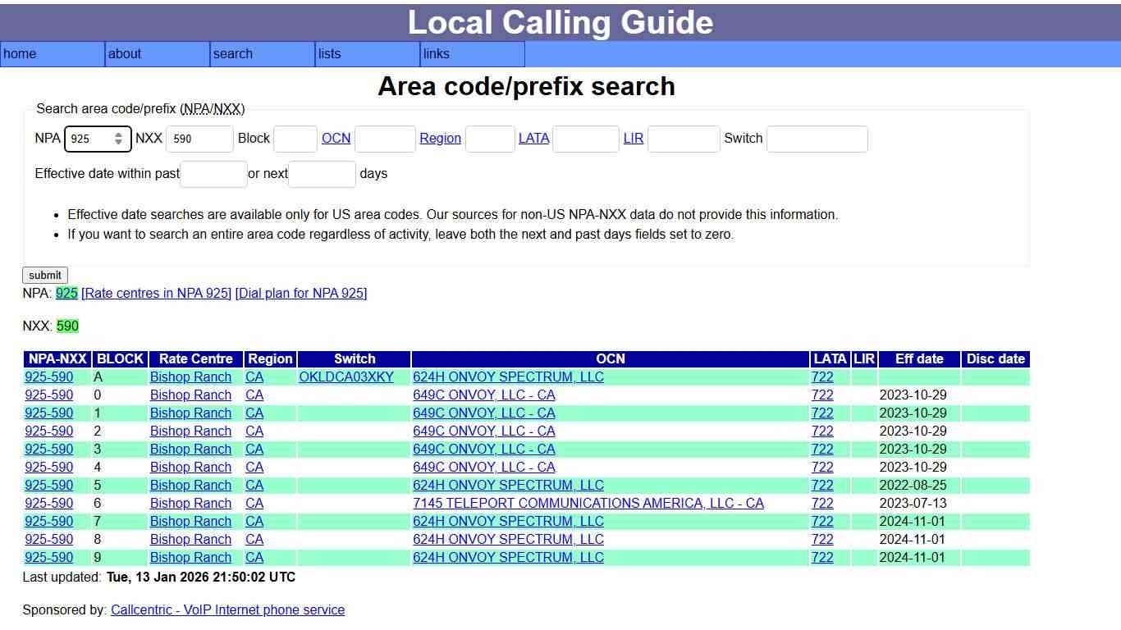1121x630 pixels.
Task: Visit the Callcentric sponsor link
Action: tap(227, 609)
